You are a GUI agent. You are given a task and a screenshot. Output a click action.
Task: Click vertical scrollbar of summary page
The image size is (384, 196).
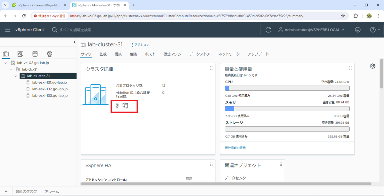click(381, 74)
